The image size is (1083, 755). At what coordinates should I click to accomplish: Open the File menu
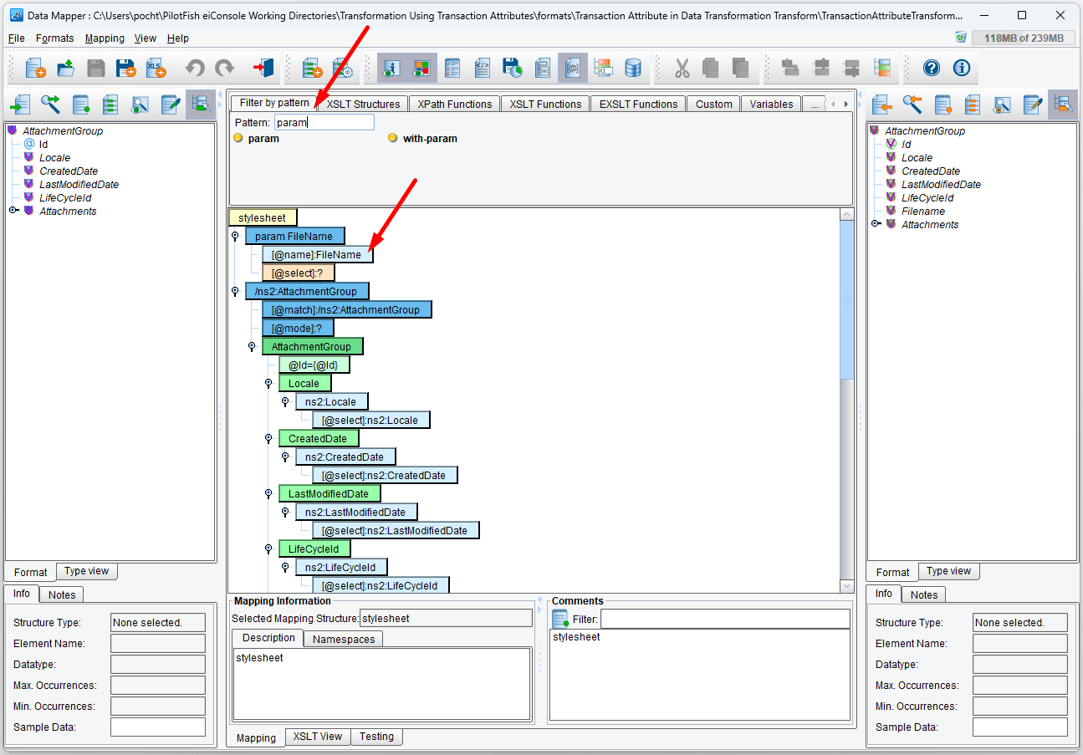click(17, 38)
